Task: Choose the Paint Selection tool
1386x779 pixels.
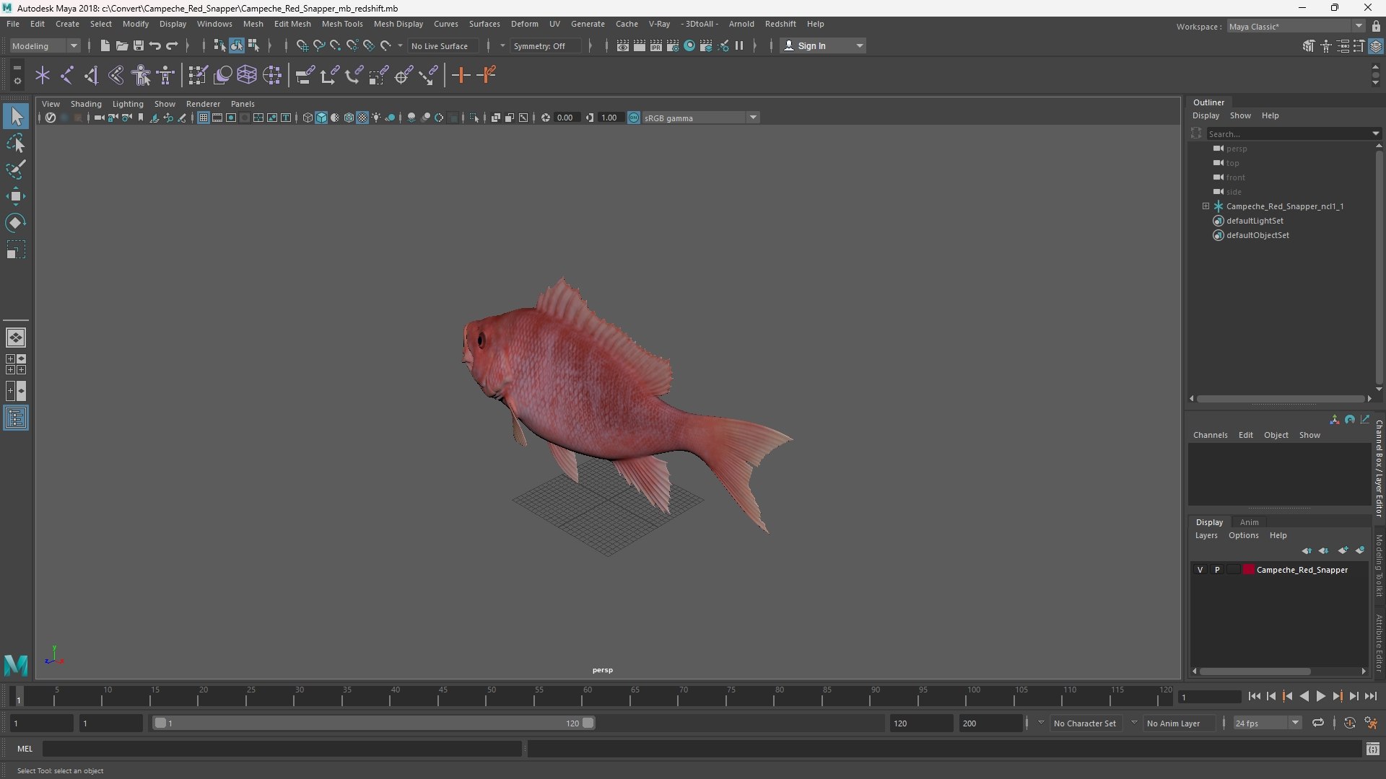Action: point(16,170)
